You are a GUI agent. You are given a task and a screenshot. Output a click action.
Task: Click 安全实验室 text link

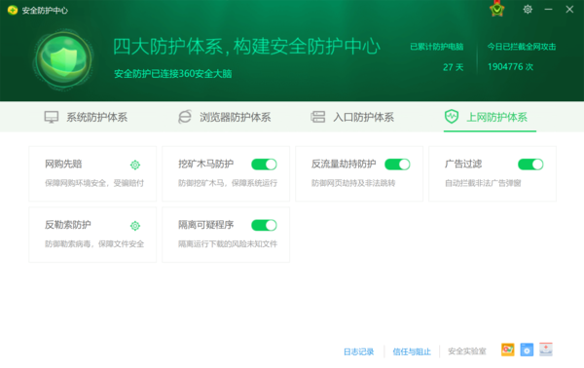pyautogui.click(x=467, y=351)
